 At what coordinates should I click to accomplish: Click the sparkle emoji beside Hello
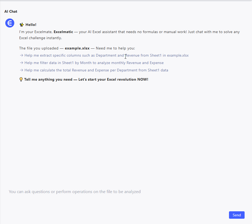pos(22,25)
